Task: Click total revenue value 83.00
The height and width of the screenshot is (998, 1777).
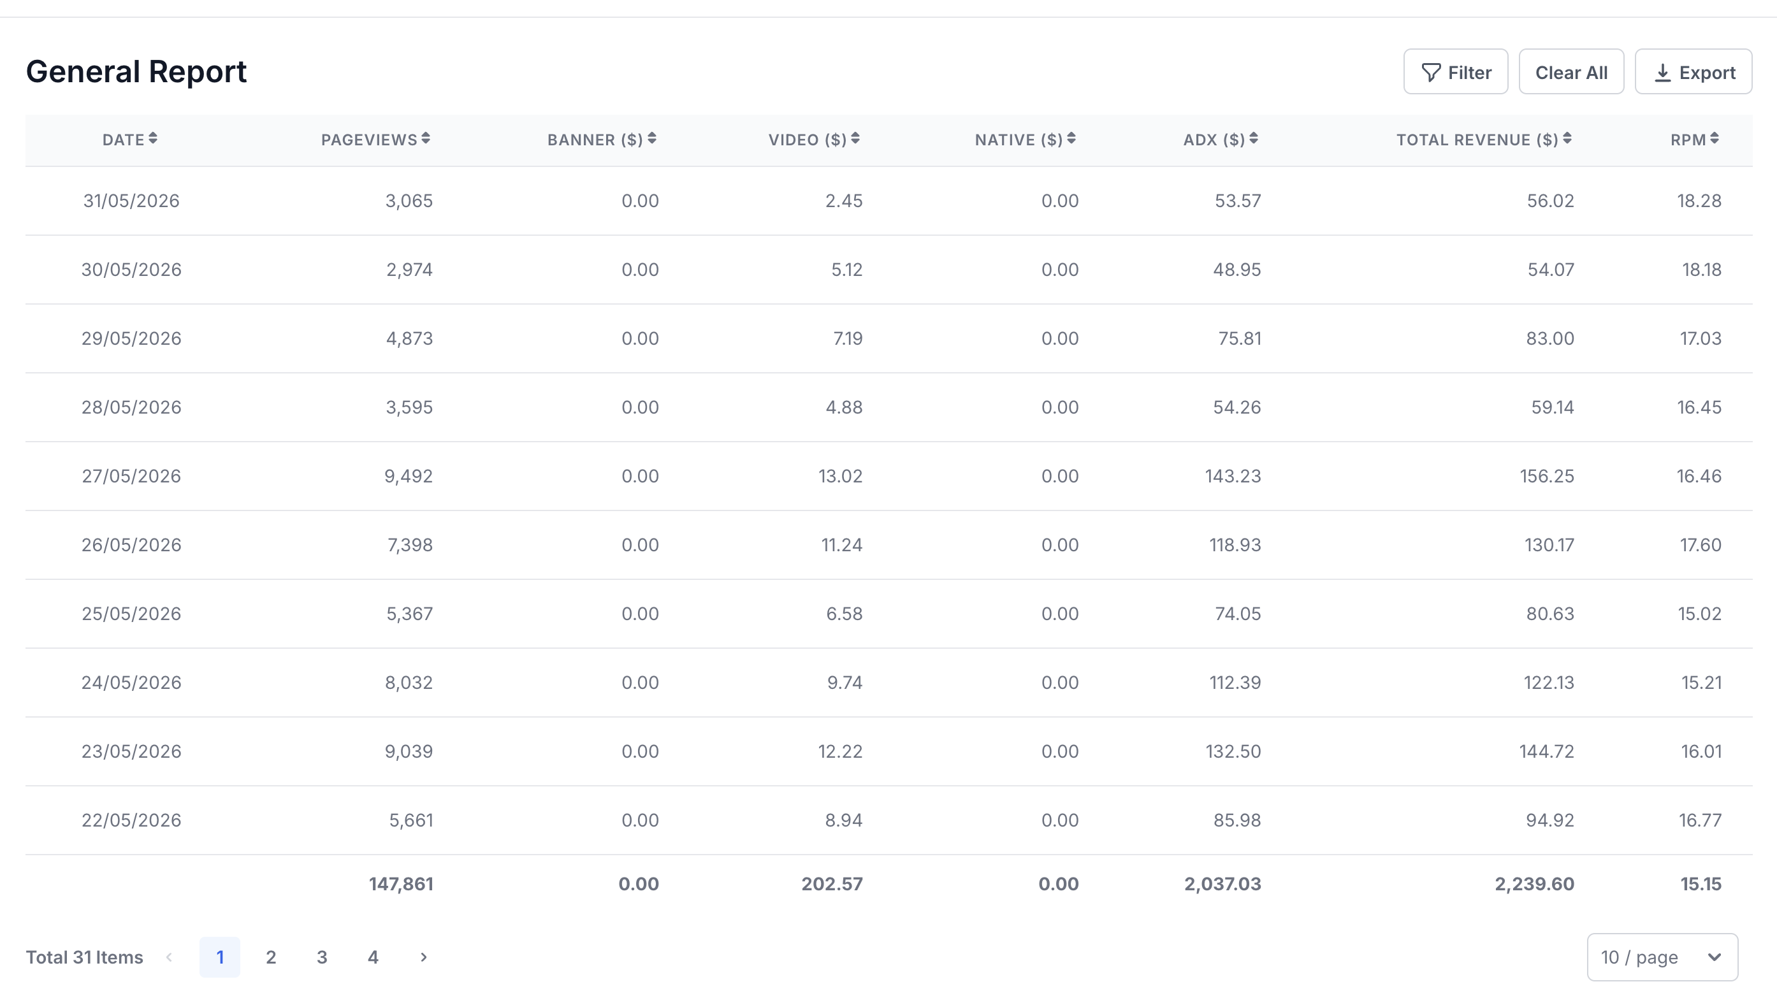Action: [x=1550, y=338]
